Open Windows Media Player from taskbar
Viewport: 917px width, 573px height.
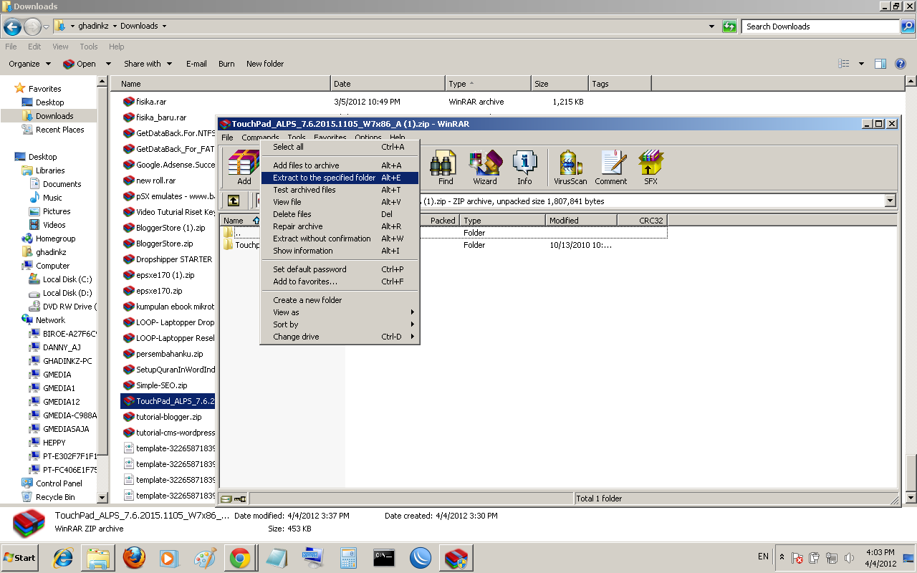click(169, 557)
